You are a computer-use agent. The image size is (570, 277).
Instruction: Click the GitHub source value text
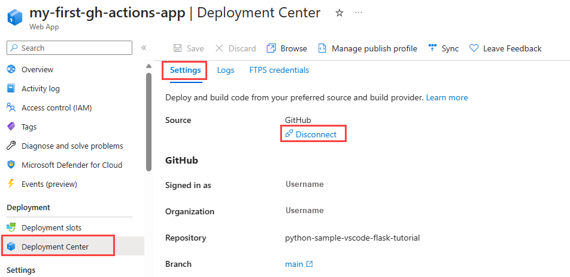coord(298,121)
